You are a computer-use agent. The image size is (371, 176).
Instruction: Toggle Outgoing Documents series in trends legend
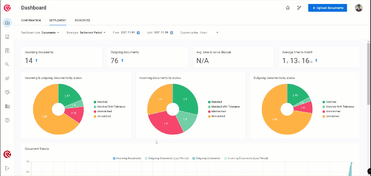(206, 158)
